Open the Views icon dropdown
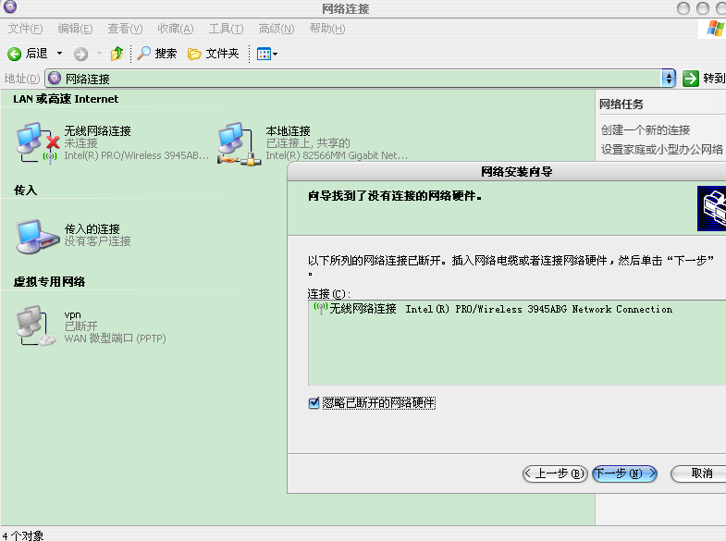Image resolution: width=726 pixels, height=541 pixels. [x=267, y=55]
